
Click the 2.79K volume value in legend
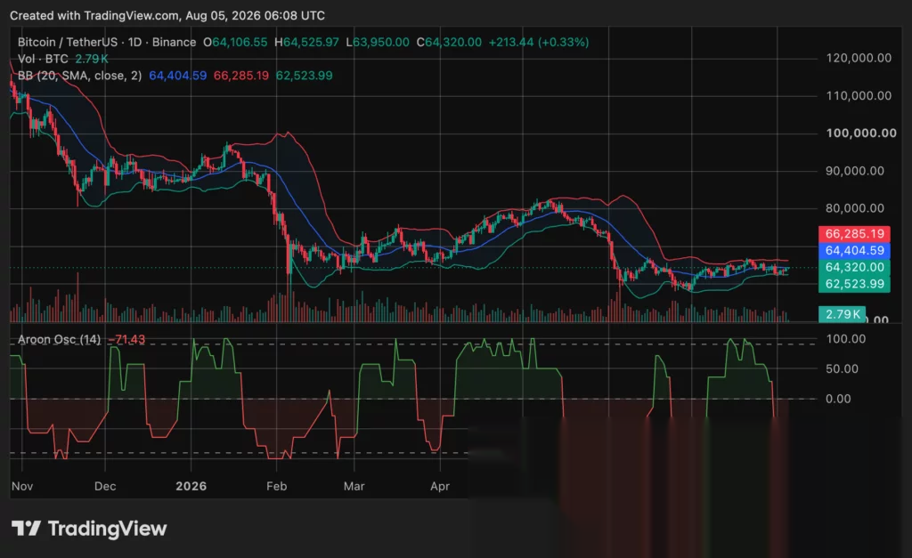(92, 59)
